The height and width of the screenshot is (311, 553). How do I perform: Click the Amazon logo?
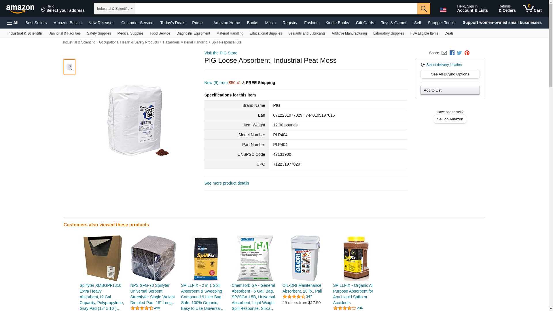[20, 9]
